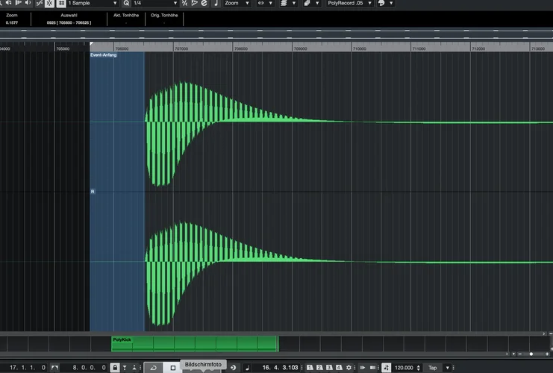553x373 pixels.
Task: Click the audition loop icon in top toolbar
Action: [x=19, y=3]
